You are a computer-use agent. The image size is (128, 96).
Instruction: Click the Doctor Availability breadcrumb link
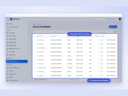37,24
